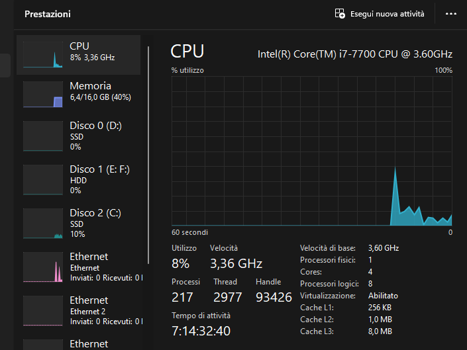This screenshot has height=350, width=467.
Task: Click the Memoria mini graph thumbnail
Action: tap(43, 94)
